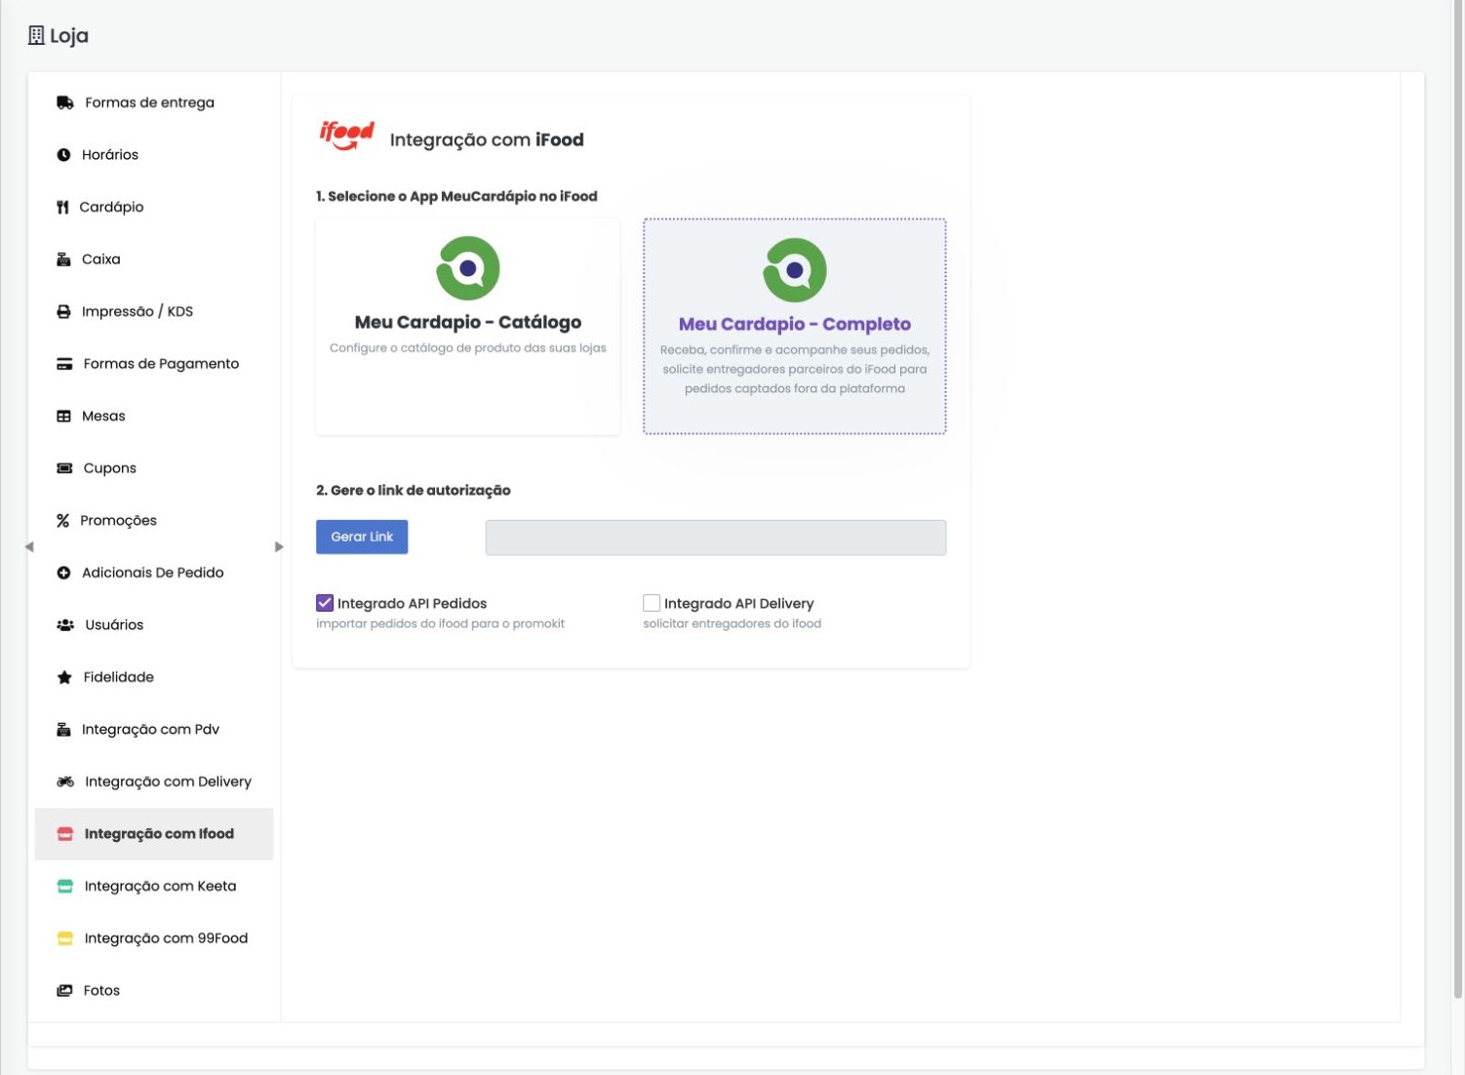Screen dimensions: 1465x1075
Task: Click heading '1. Selecione o App MeuCardápio no iFood'
Action: (456, 196)
